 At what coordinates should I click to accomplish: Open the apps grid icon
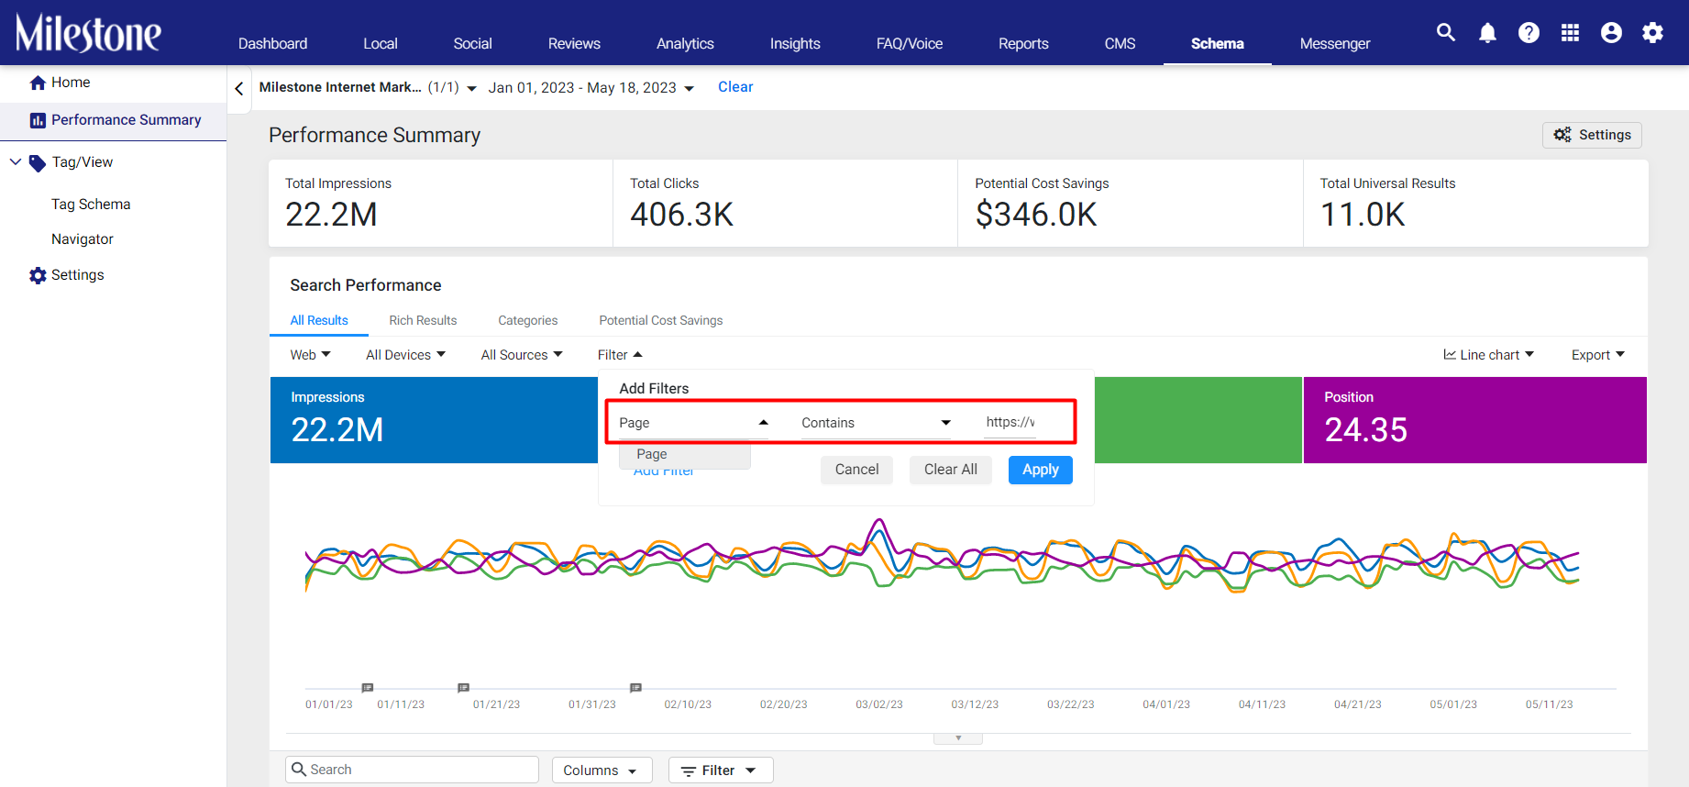tap(1570, 33)
